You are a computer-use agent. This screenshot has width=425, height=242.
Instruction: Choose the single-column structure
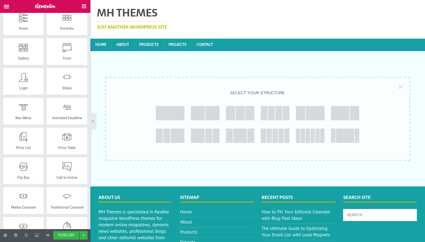click(x=170, y=113)
